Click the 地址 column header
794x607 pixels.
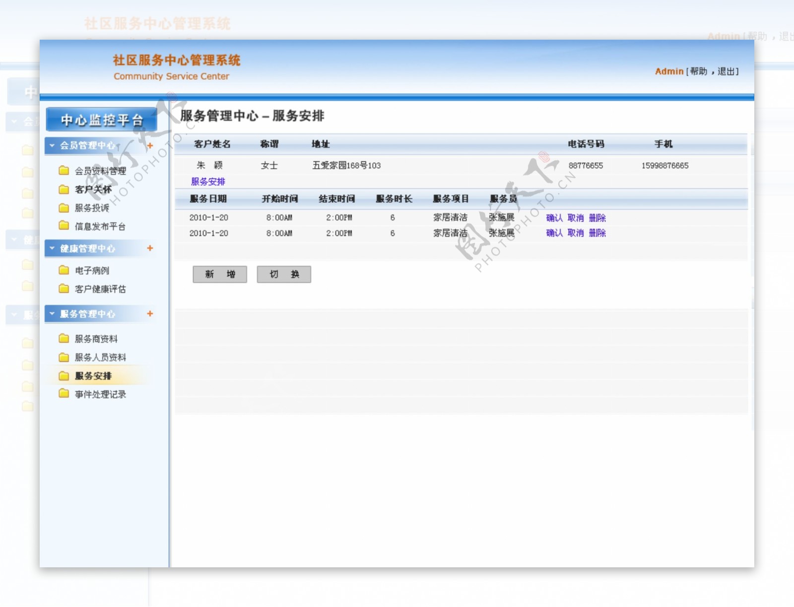point(321,144)
